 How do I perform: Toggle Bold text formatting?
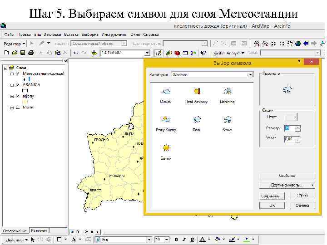pyautogui.click(x=176, y=240)
